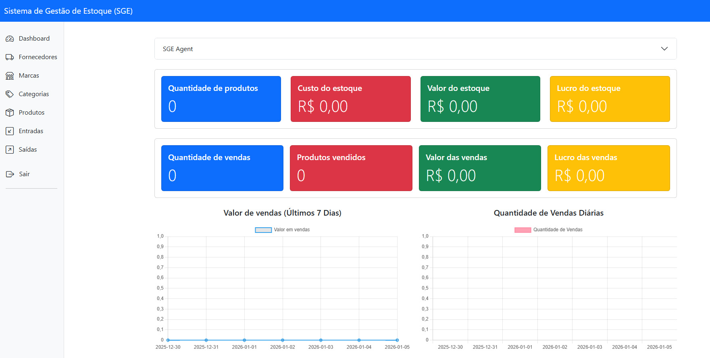Open the Produtos list

tap(31, 113)
